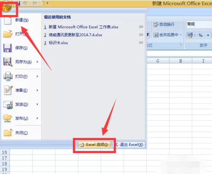212x174 pixels.
Task: Click the 自动换行 text label
Action: coord(167,24)
